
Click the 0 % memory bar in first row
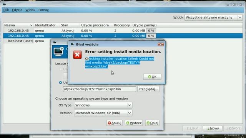pos(151,31)
